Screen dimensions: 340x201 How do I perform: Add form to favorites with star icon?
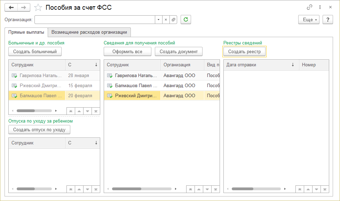point(39,7)
